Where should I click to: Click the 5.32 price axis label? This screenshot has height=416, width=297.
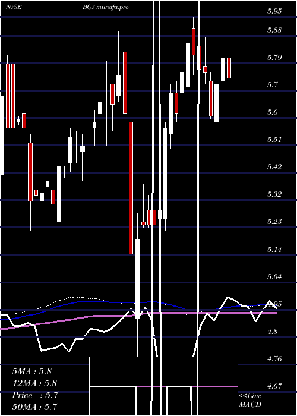pyautogui.click(x=274, y=194)
